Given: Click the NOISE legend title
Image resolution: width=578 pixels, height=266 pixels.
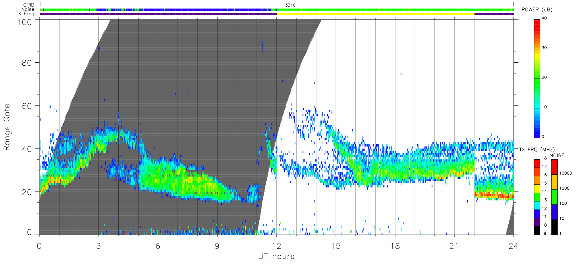Looking at the screenshot, I should click(x=557, y=156).
